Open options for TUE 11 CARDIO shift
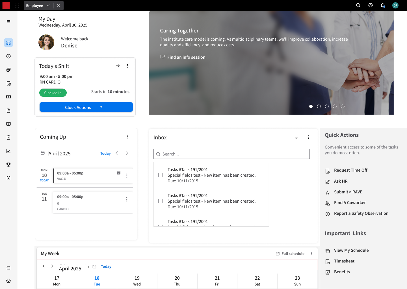The height and width of the screenshot is (289, 407). tap(127, 200)
